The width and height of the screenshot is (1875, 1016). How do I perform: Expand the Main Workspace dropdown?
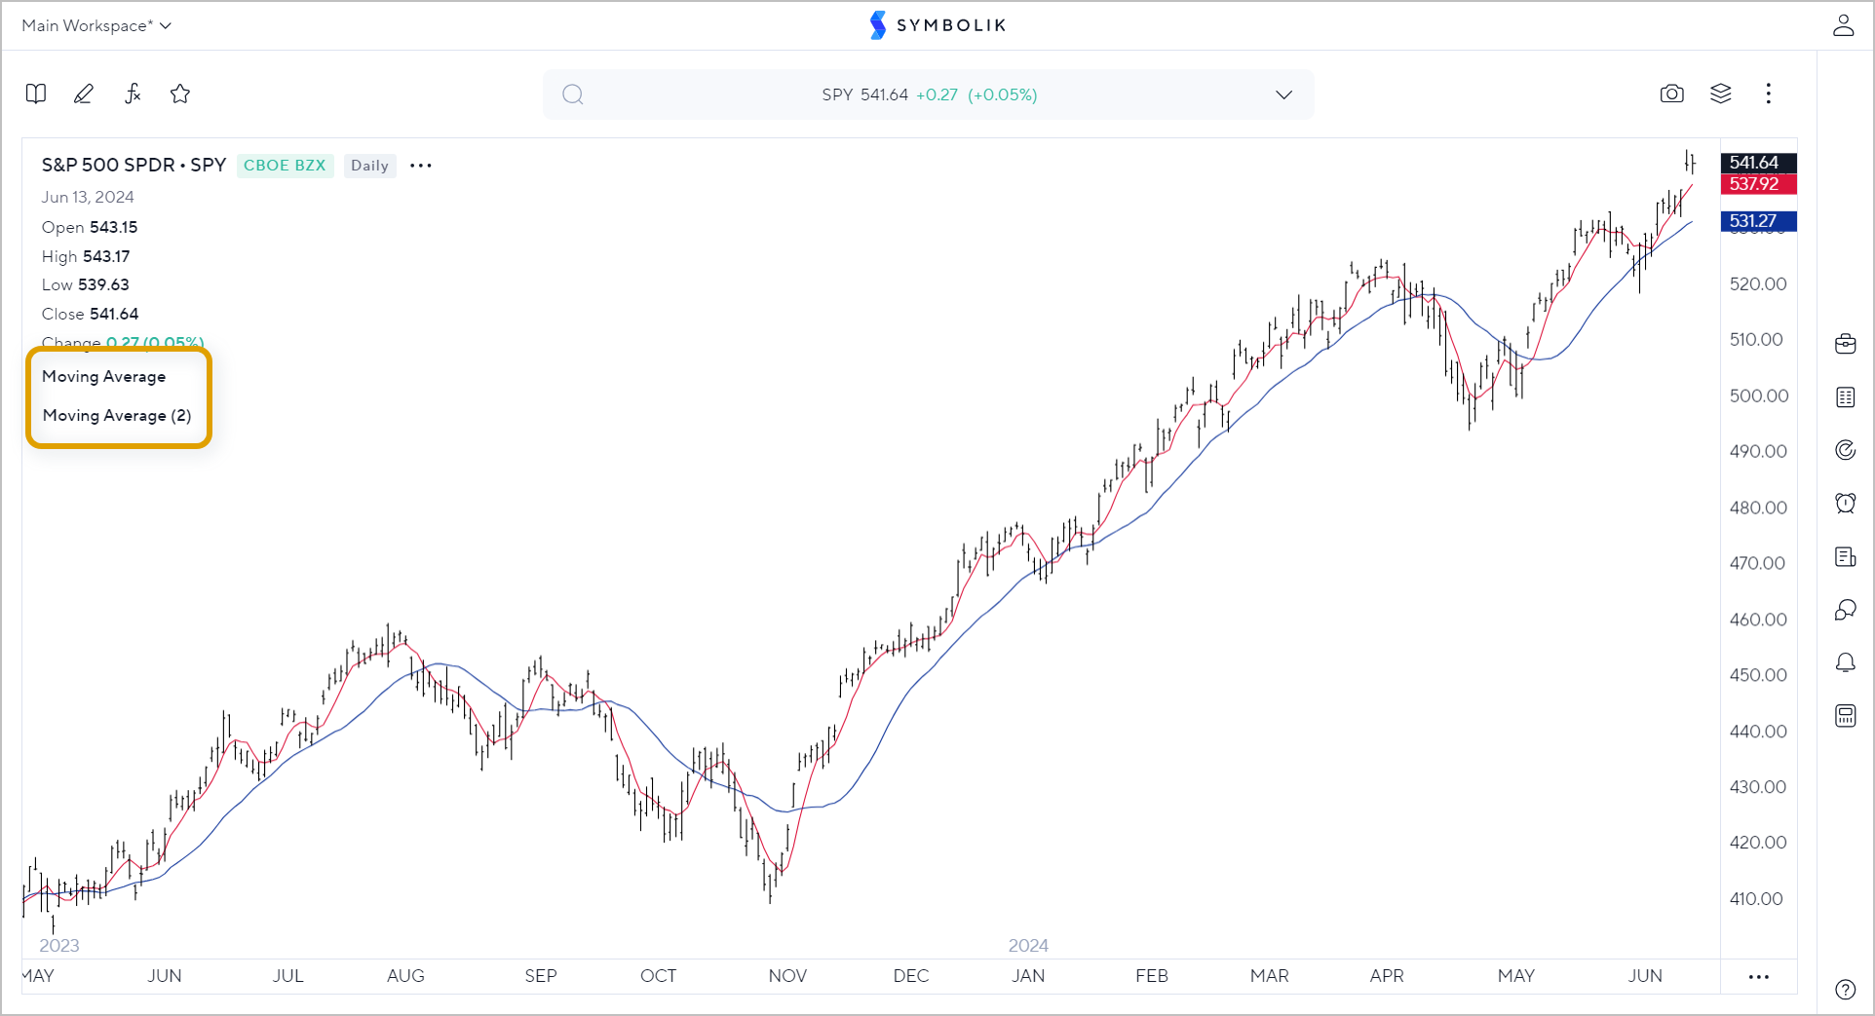tap(96, 25)
